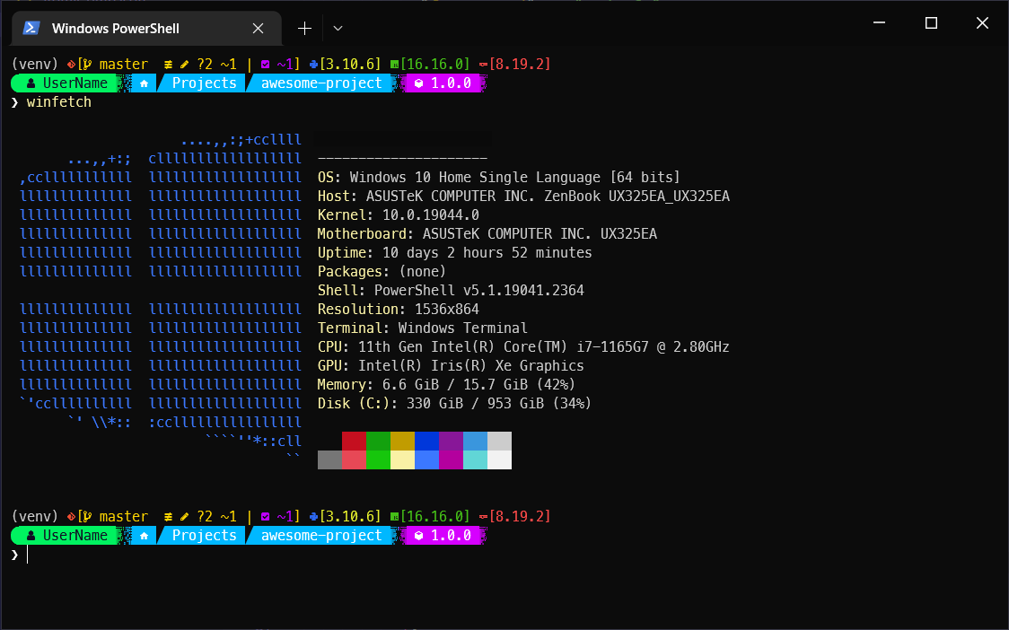Click the Node icon before [16.16.0] in bottom prompt

point(394,517)
